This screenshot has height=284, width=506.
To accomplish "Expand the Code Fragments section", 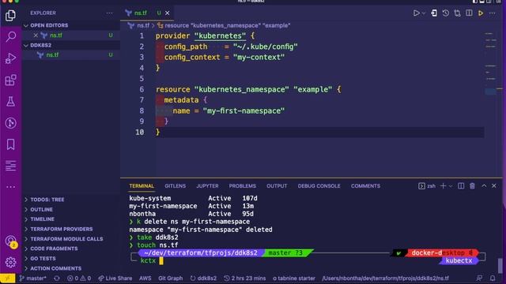I will (x=71, y=249).
